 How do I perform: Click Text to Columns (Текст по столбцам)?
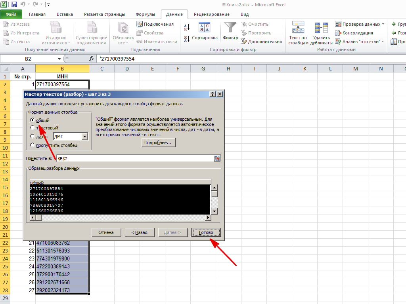[298, 33]
